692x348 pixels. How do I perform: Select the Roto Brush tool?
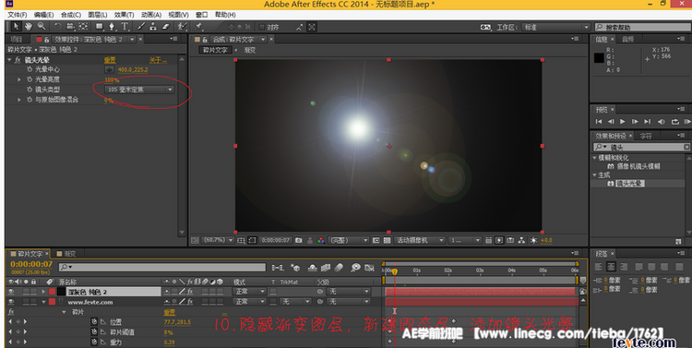coord(182,27)
